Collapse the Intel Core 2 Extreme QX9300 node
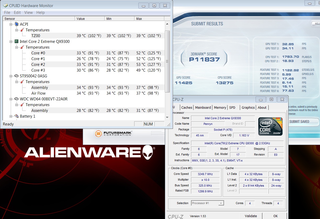Image resolution: width=320 pixels, height=219 pixels. pos(11,41)
